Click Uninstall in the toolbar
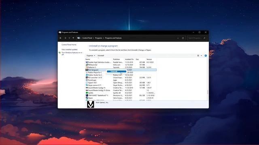 pos(101,56)
